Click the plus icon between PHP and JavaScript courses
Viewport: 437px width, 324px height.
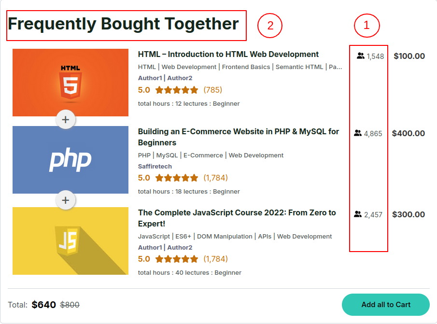(x=66, y=200)
